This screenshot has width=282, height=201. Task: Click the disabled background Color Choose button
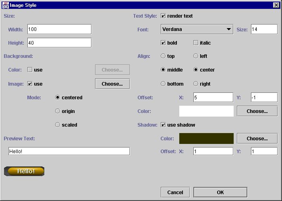point(112,70)
